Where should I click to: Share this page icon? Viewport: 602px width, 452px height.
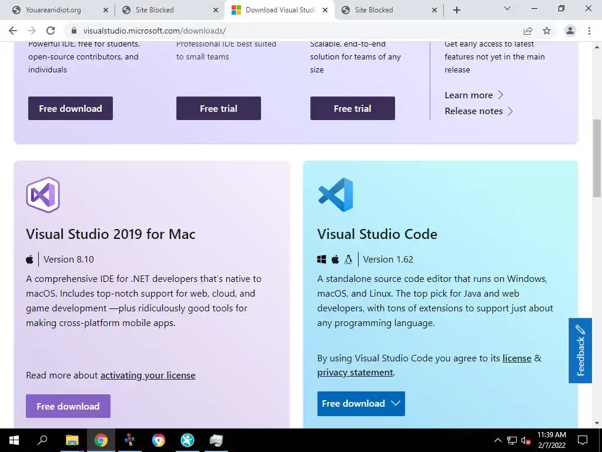click(528, 31)
